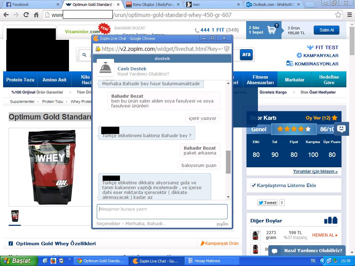Click the chat smiley icon on right edge

[x=341, y=129]
